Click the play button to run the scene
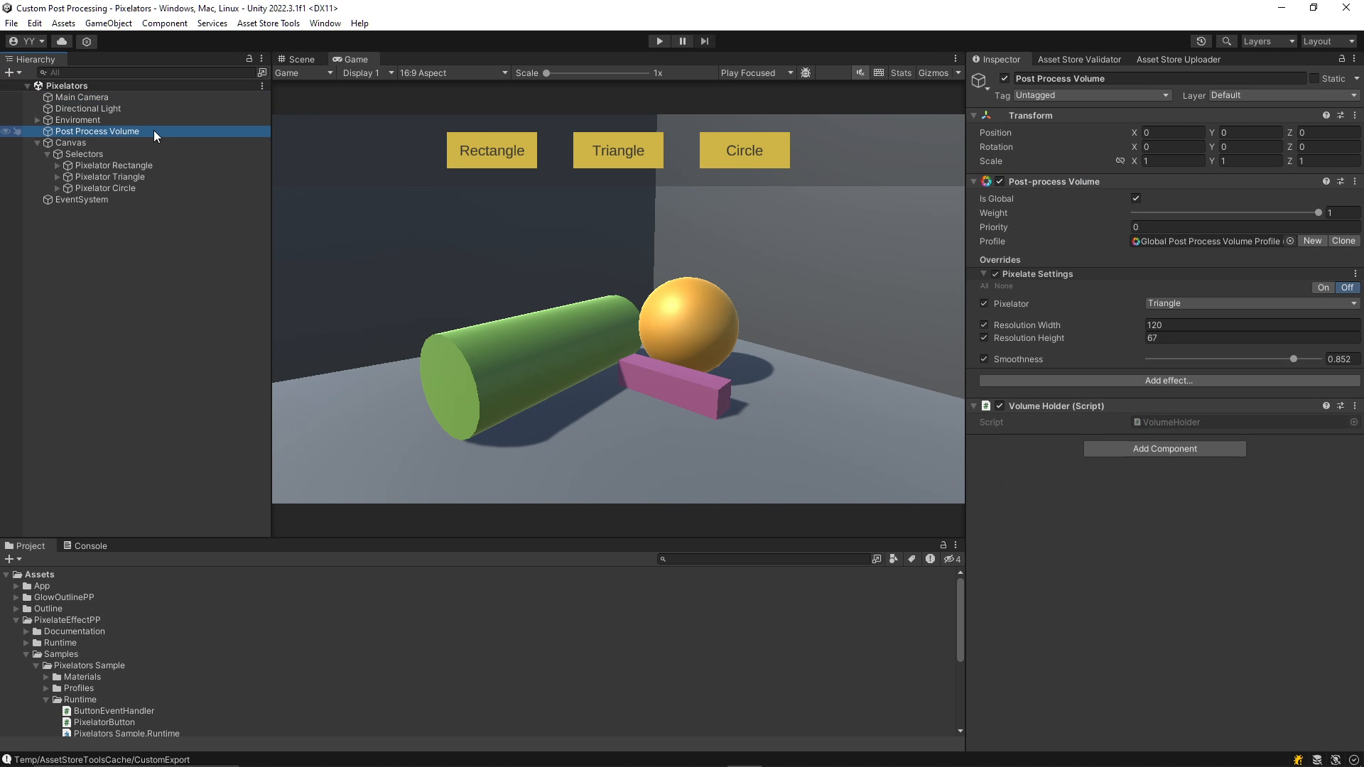The image size is (1364, 767). tap(659, 41)
